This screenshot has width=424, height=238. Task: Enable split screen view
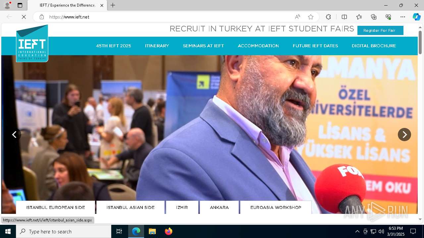pos(344,17)
